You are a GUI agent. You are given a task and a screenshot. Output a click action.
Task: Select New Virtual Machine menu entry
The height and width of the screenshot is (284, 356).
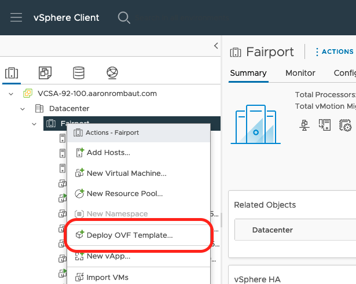click(x=126, y=173)
